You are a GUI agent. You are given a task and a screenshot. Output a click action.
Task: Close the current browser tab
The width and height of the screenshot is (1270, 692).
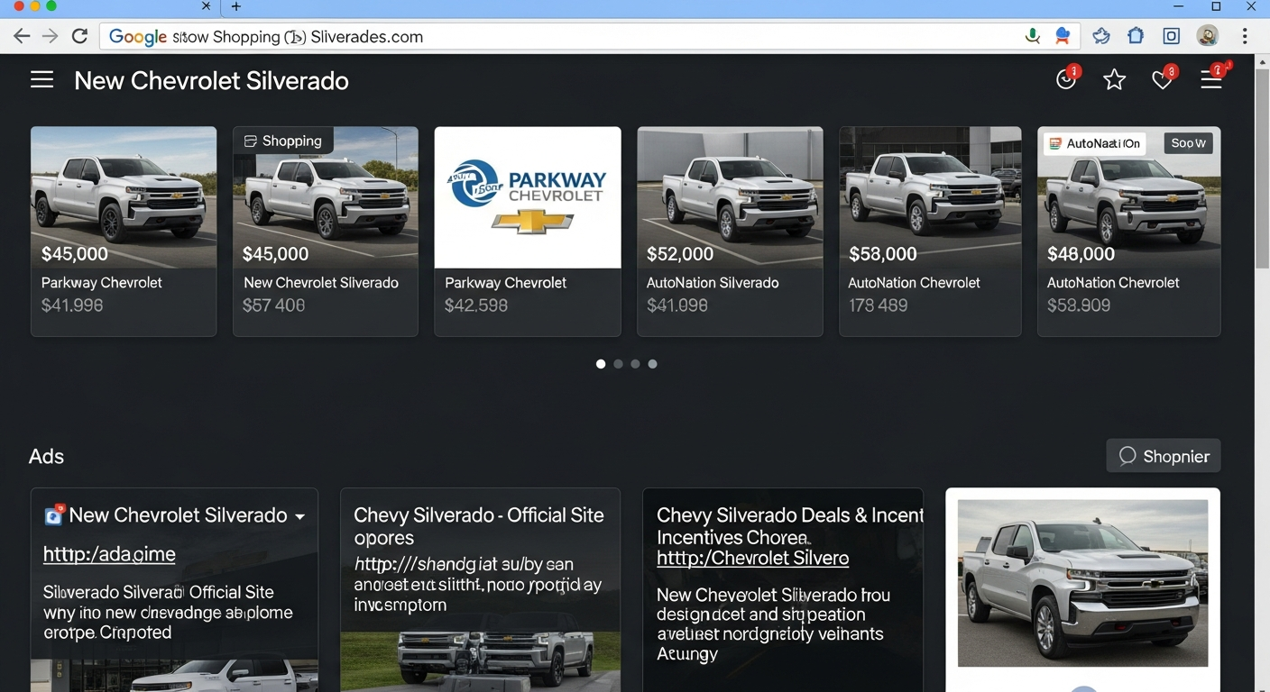(x=207, y=6)
